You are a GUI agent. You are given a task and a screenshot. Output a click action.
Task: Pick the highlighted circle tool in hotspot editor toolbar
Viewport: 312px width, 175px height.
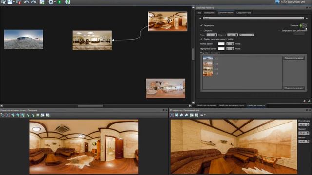(8, 115)
